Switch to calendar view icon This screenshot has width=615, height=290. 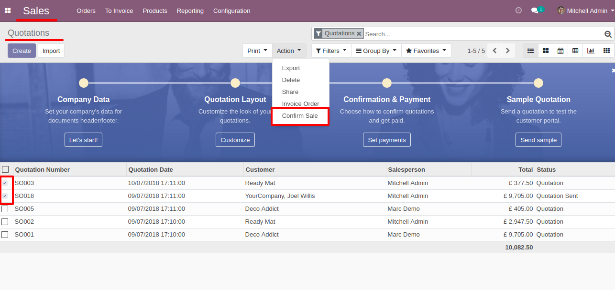(560, 51)
